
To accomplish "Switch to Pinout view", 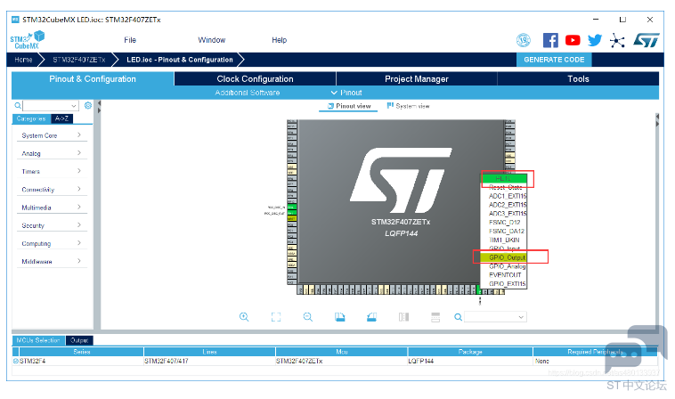I will pyautogui.click(x=349, y=106).
